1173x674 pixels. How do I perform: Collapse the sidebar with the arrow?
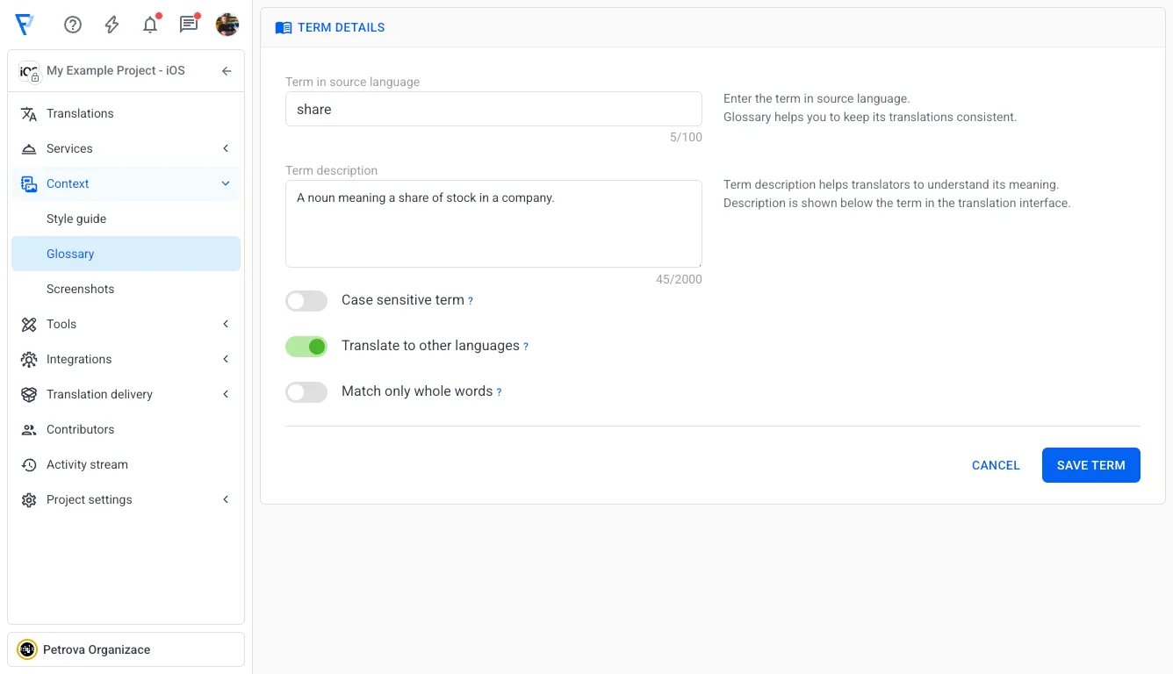tap(226, 70)
